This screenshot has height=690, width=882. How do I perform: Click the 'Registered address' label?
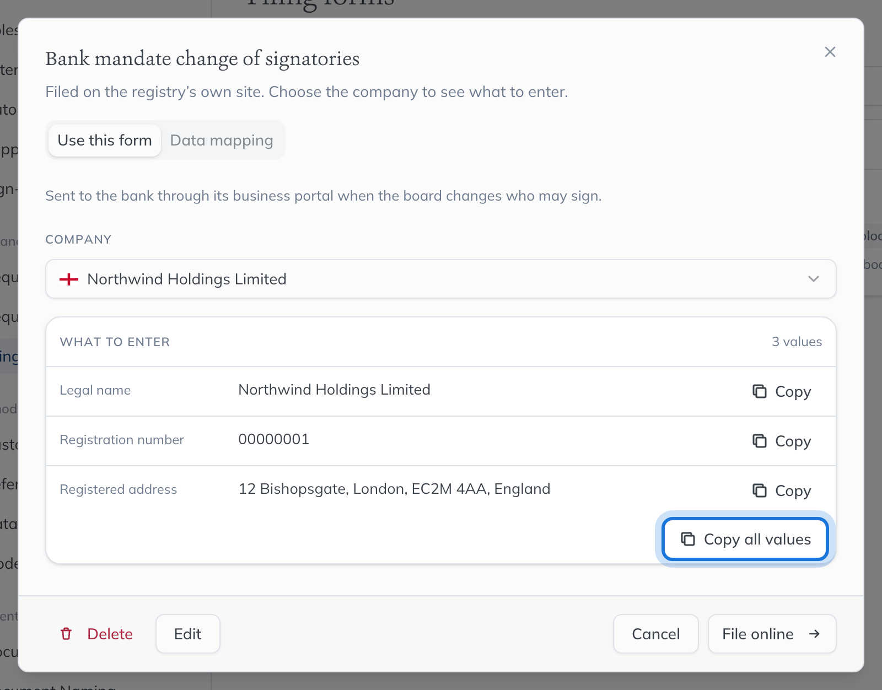[x=118, y=489]
